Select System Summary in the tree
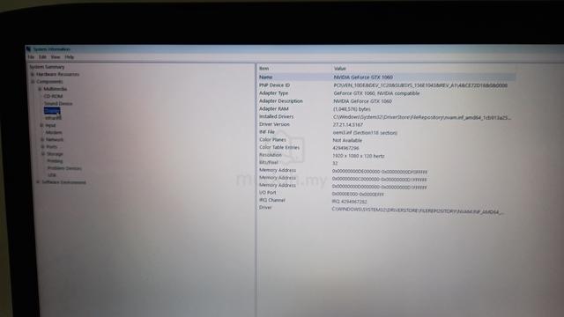 click(x=47, y=67)
